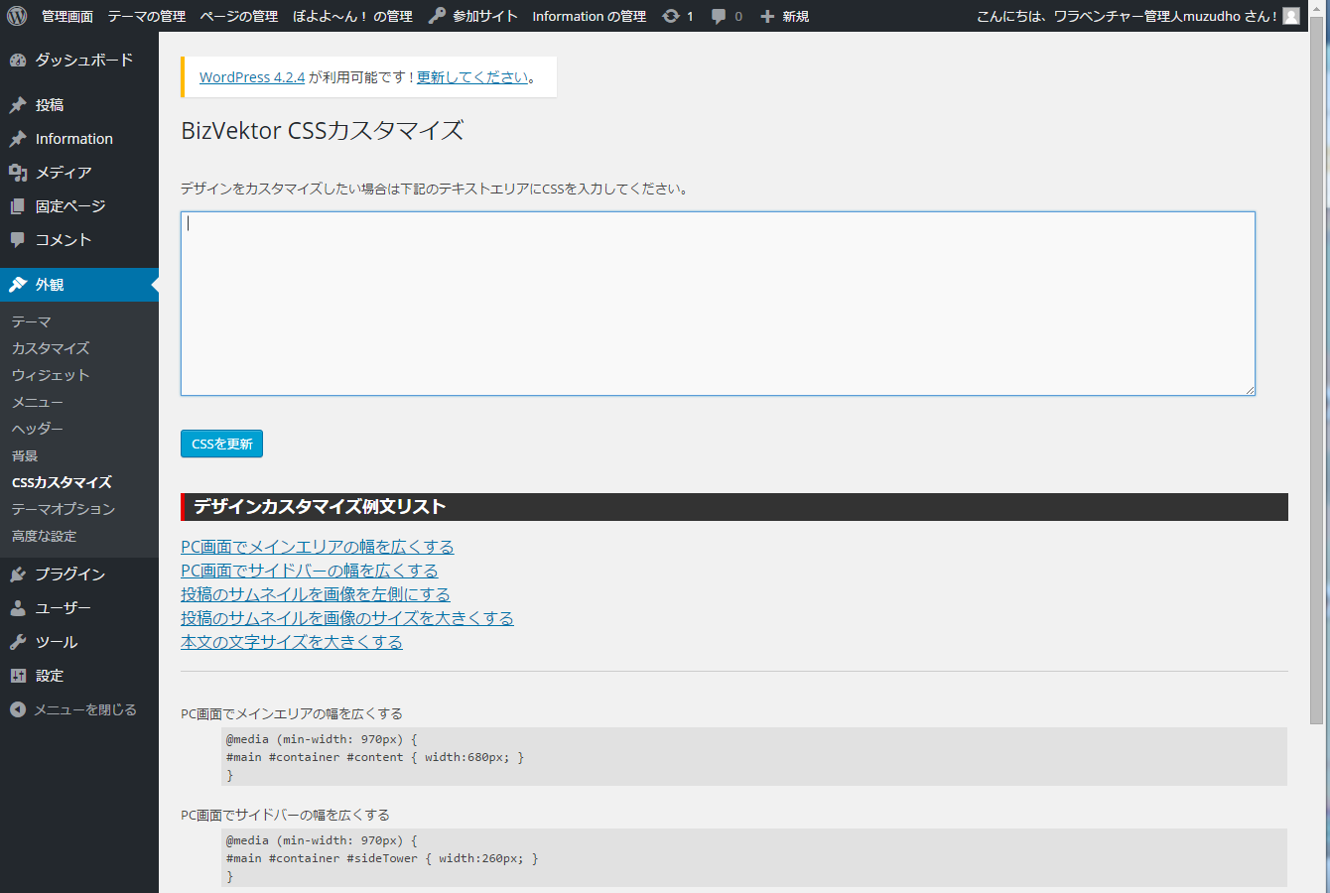1330x893 pixels.
Task: Click the メディア media icon
Action: click(x=18, y=173)
